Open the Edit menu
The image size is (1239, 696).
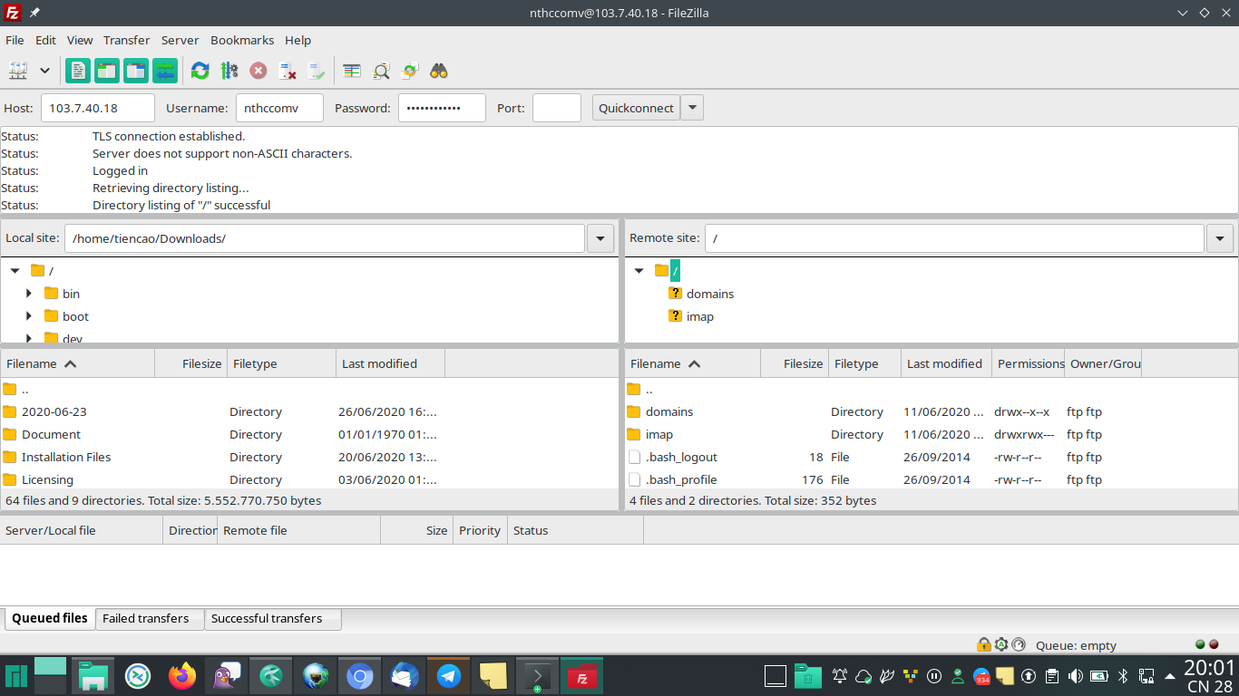point(45,40)
